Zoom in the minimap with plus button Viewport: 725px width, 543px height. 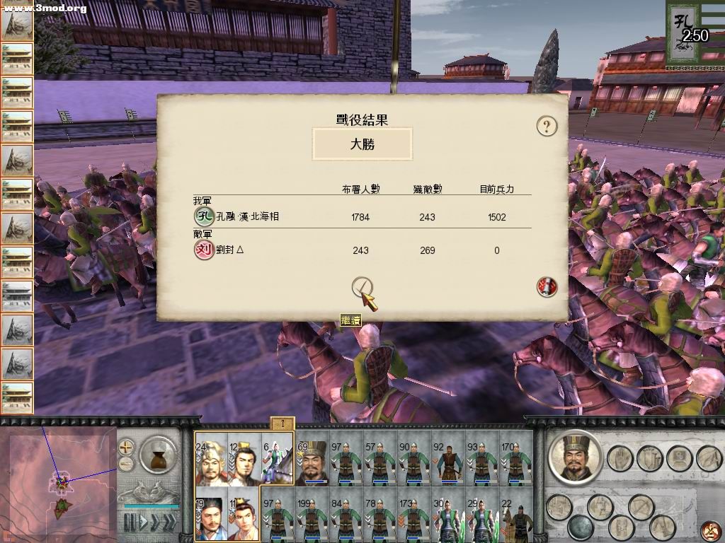(x=126, y=447)
